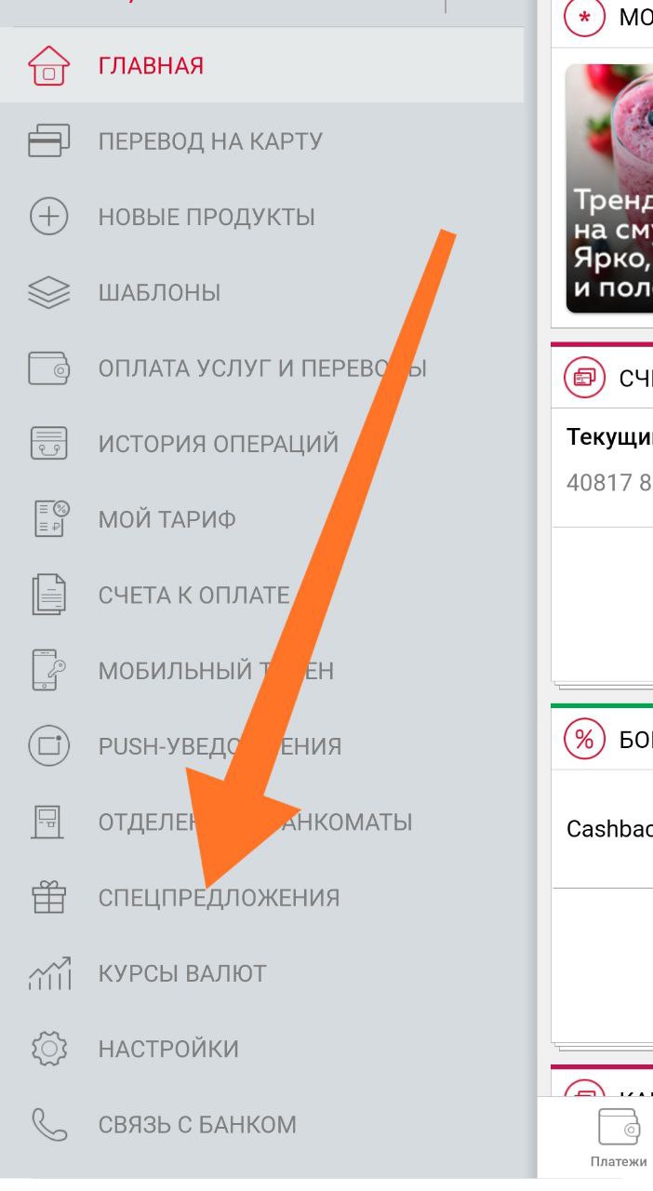This screenshot has width=653, height=1191.
Task: Open the ATM icon for Отделения и банкоматы
Action: pos(49,822)
